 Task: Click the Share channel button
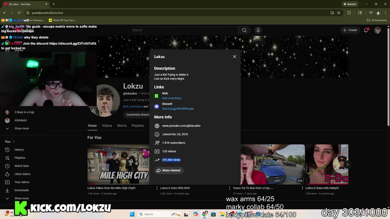click(x=168, y=170)
